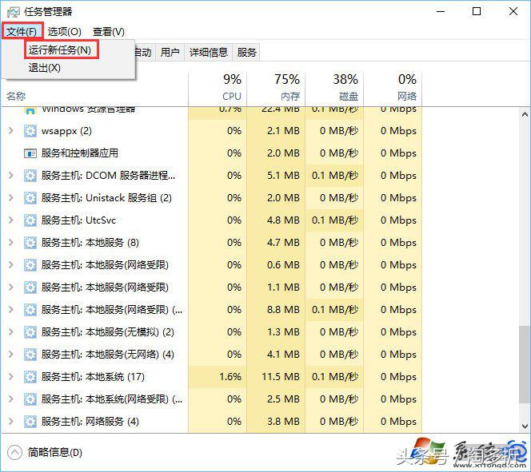Expand 服务主机: DCOM 服务器进程 row
Screen dimensions: 531x472
point(11,175)
